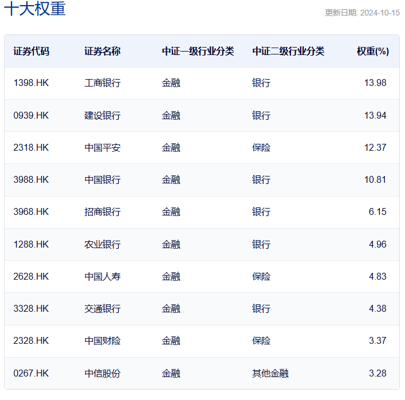Click 银行 in the 招商银行 row

[x=261, y=211]
